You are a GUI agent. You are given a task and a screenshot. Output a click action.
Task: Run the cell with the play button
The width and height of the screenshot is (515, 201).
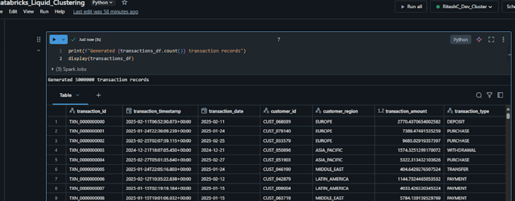tap(55, 39)
